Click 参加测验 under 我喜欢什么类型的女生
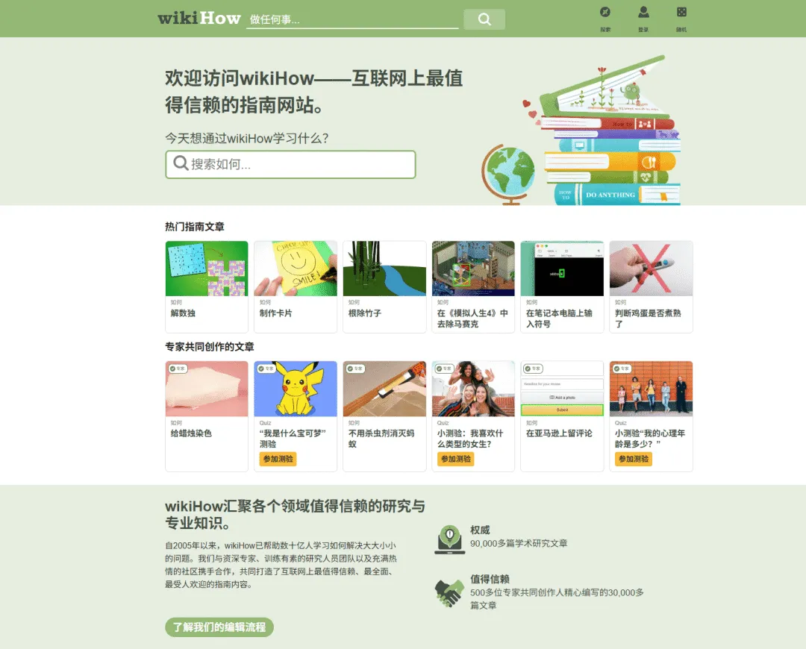 (x=455, y=459)
